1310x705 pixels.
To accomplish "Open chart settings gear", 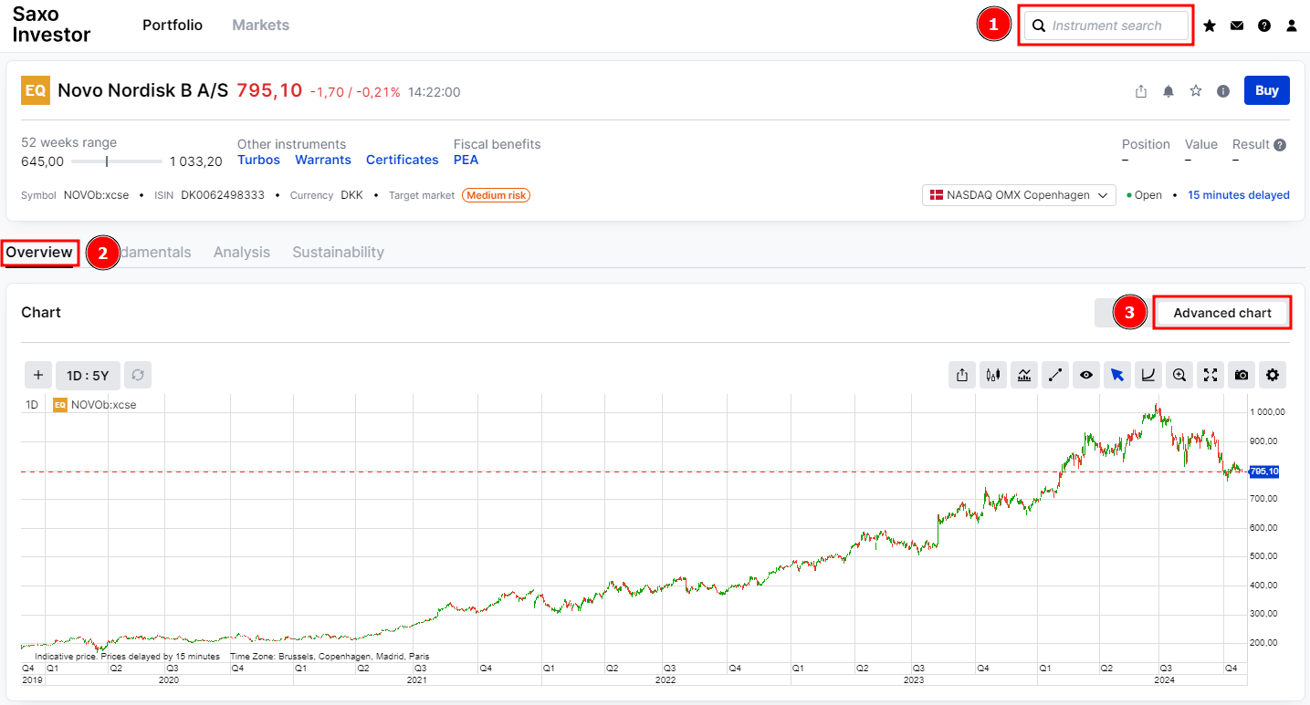I will 1273,375.
